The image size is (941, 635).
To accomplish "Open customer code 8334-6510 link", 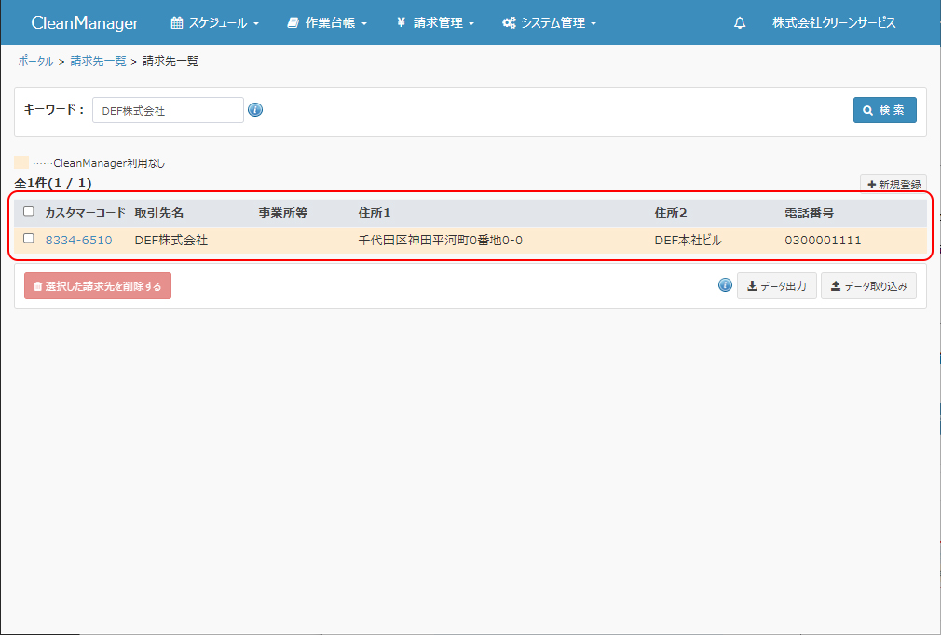I will pos(78,241).
